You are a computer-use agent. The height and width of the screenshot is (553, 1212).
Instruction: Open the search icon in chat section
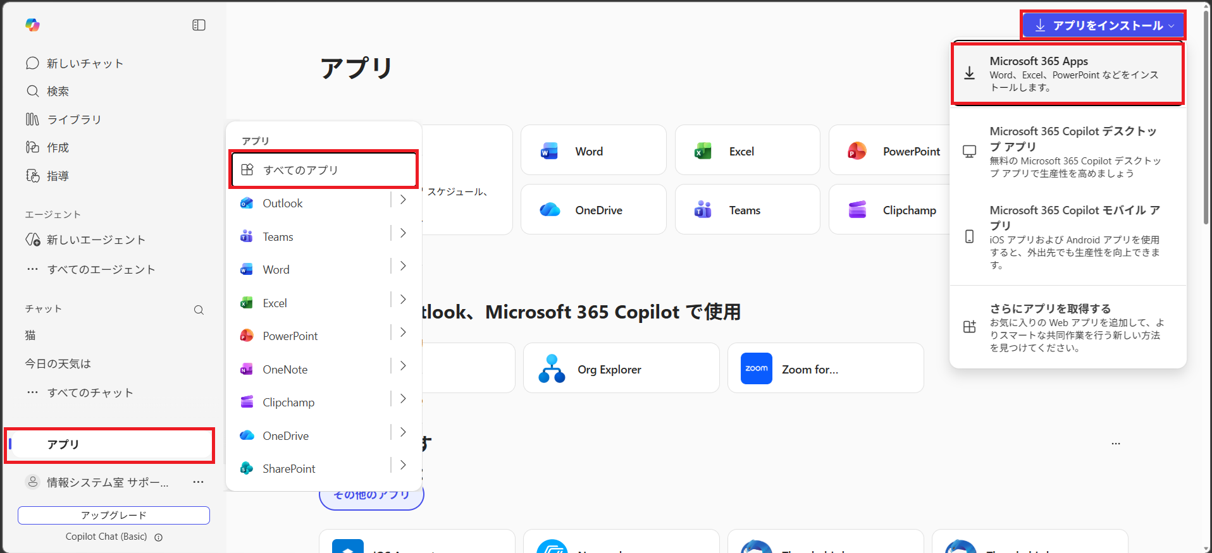pyautogui.click(x=199, y=310)
